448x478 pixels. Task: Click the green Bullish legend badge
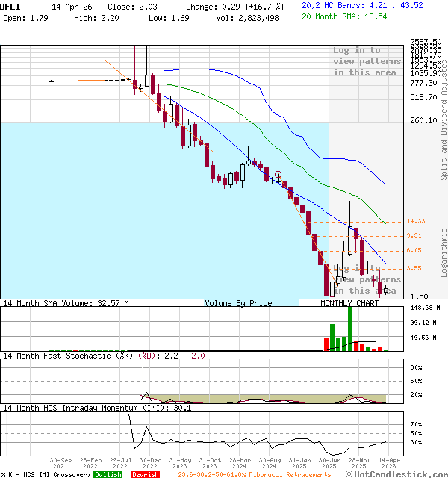tap(108, 474)
